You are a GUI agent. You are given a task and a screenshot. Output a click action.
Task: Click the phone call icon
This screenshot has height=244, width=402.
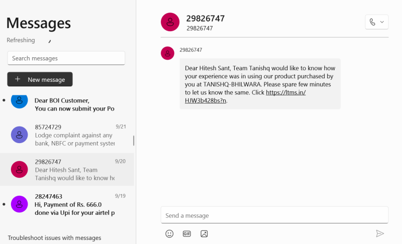tap(372, 22)
